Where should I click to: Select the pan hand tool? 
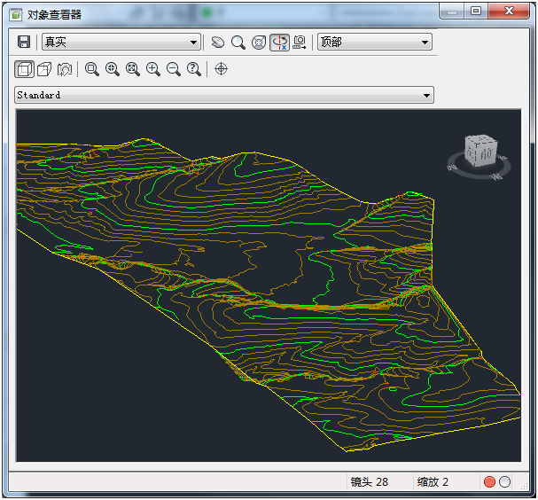point(218,43)
